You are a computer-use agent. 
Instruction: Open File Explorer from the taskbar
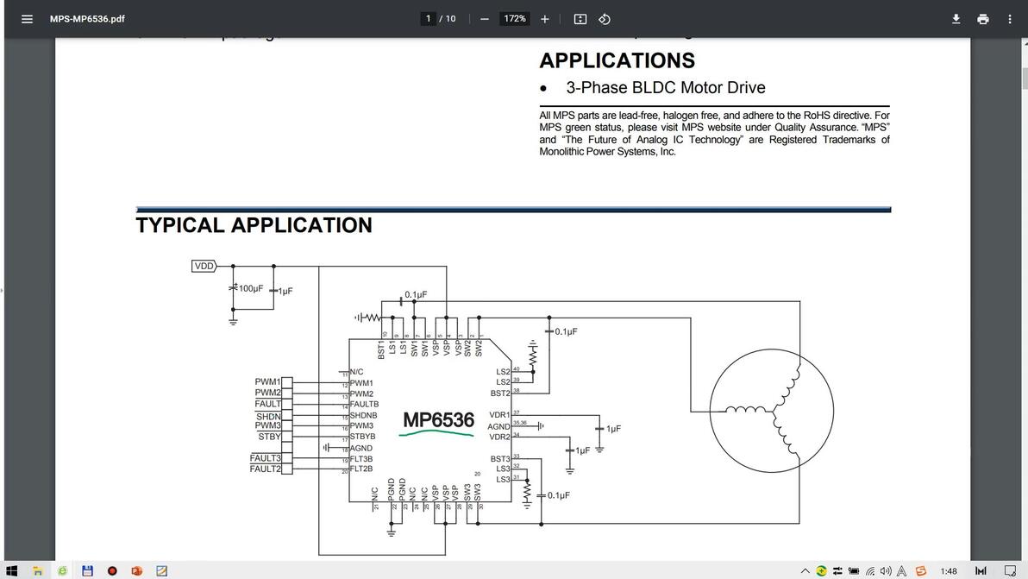[38, 571]
